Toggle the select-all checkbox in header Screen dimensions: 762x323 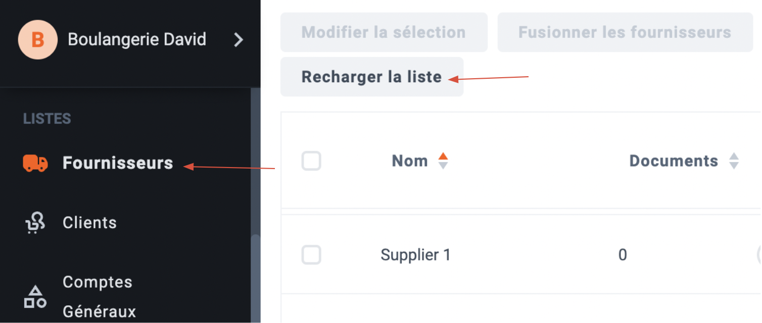[x=311, y=161]
